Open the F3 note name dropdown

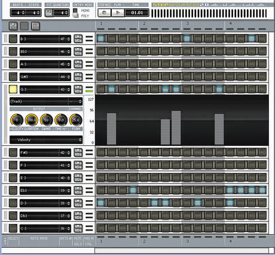coord(39,165)
